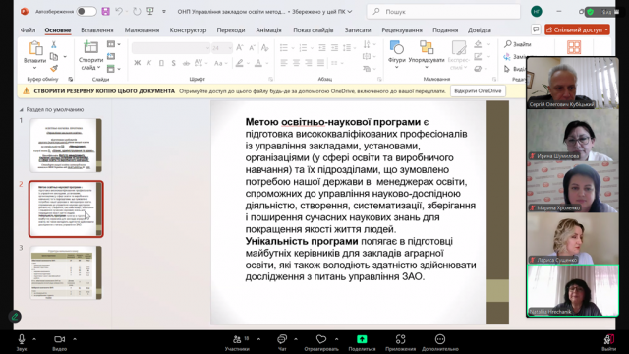This screenshot has height=354, width=629.
Task: Open Участники participants panel
Action: click(237, 342)
